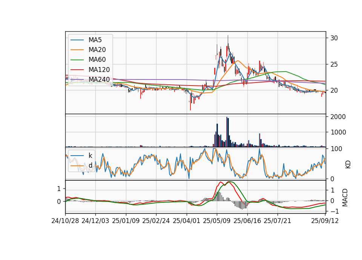Click the red MA120 legend line sample
The height and width of the screenshot is (260, 362).
77,70
